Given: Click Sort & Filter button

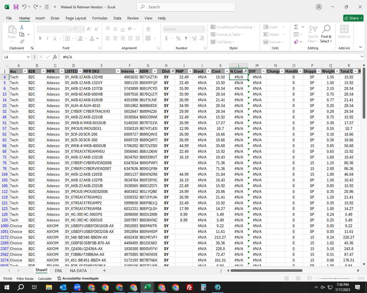Looking at the screenshot, I should pos(313,34).
